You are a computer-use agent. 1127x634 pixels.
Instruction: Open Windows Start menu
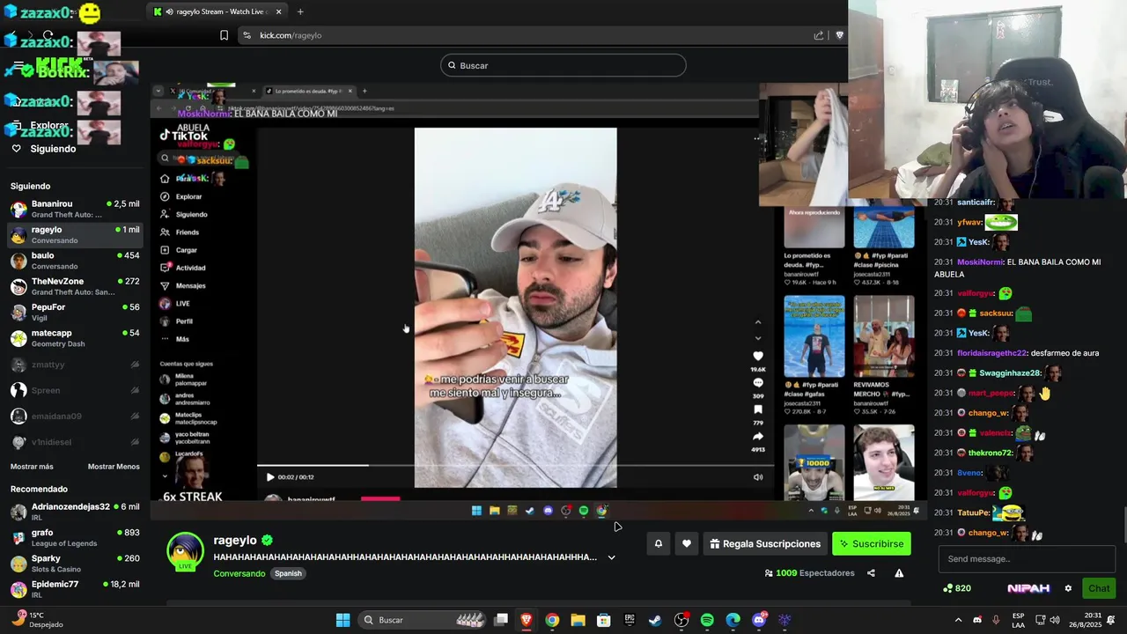343,620
